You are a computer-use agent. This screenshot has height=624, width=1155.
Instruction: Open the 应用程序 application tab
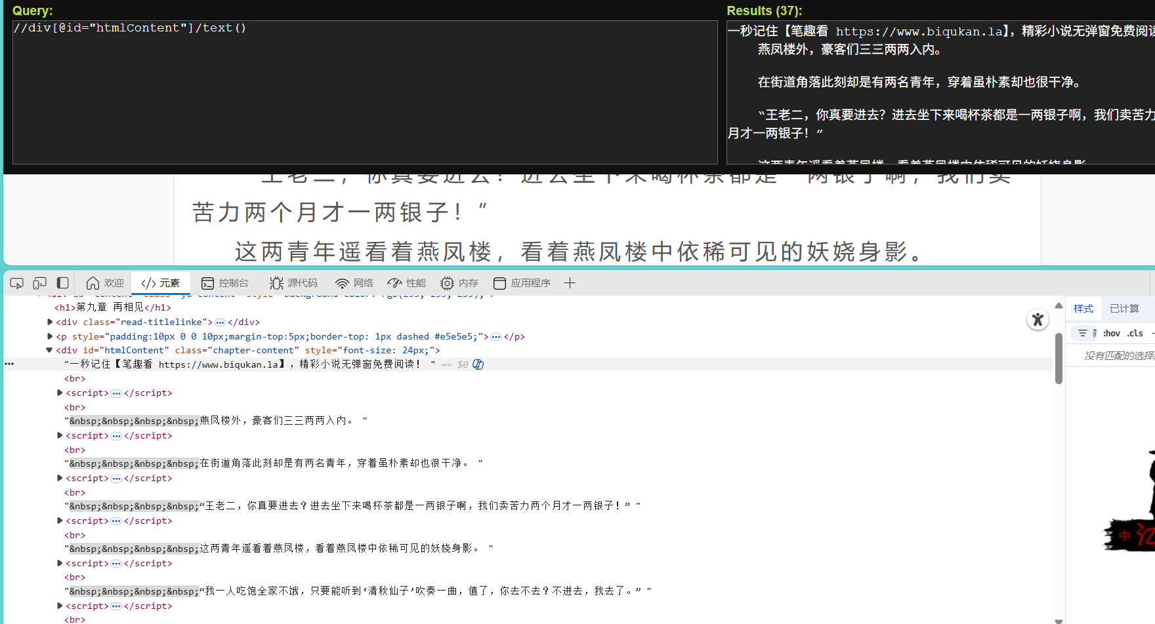click(x=522, y=283)
